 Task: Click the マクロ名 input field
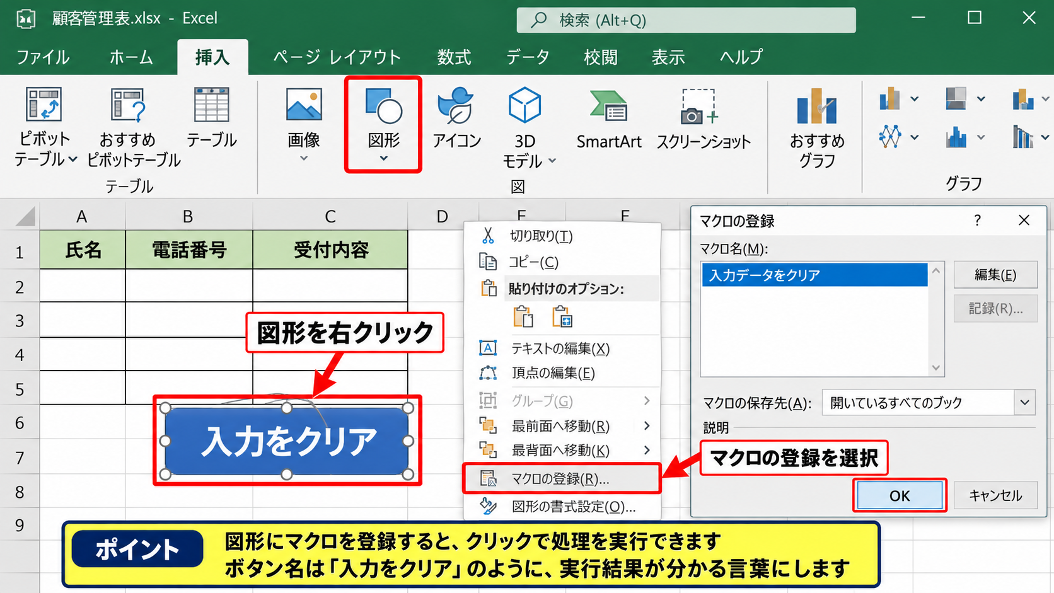pyautogui.click(x=822, y=319)
